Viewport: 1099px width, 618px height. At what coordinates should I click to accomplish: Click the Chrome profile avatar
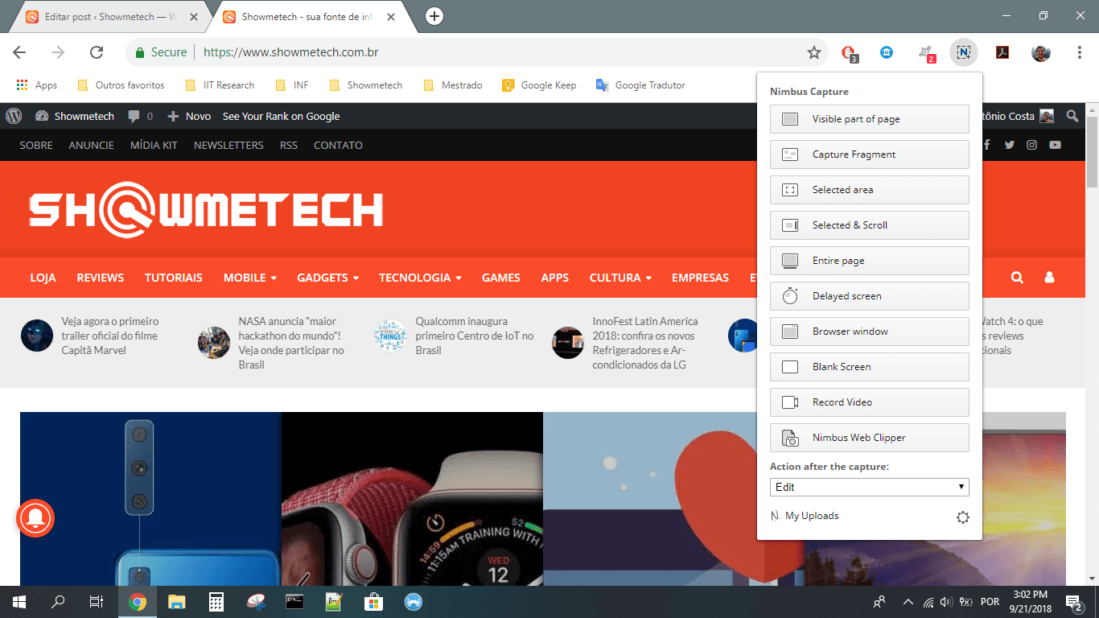click(x=1041, y=52)
